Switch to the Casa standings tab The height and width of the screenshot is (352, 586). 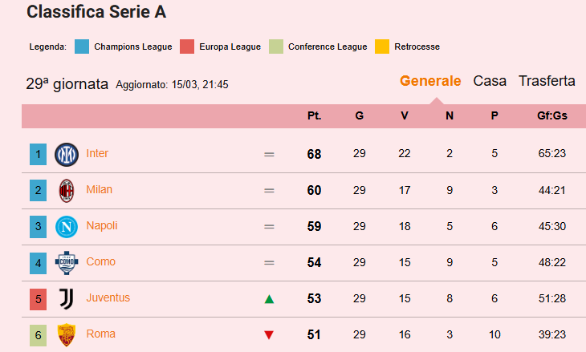[490, 81]
